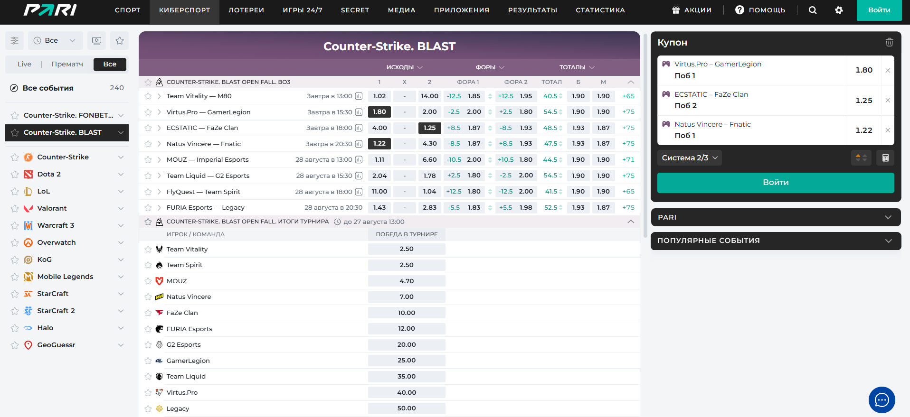Star the LoL category in sidebar
The height and width of the screenshot is (417, 910).
[15, 192]
